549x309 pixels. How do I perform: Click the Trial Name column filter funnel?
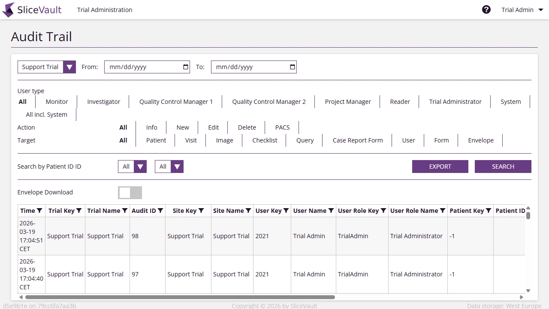[x=125, y=210]
